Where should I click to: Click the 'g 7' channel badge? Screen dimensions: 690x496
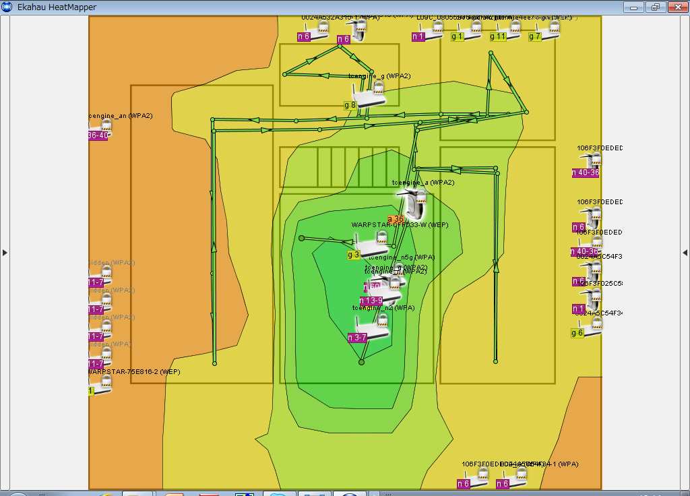coord(534,36)
